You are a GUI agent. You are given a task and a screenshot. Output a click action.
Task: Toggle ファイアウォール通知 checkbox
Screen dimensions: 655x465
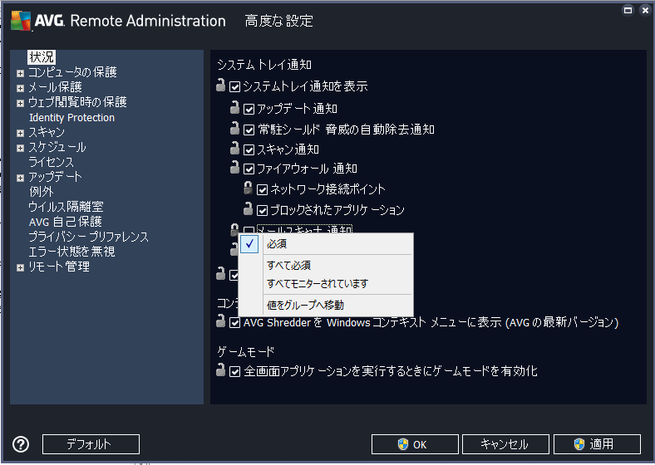249,169
